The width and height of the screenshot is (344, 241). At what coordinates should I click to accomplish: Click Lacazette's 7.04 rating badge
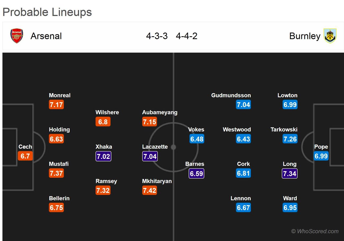(x=150, y=156)
